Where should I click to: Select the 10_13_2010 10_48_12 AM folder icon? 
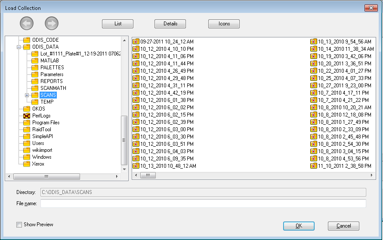click(136, 166)
